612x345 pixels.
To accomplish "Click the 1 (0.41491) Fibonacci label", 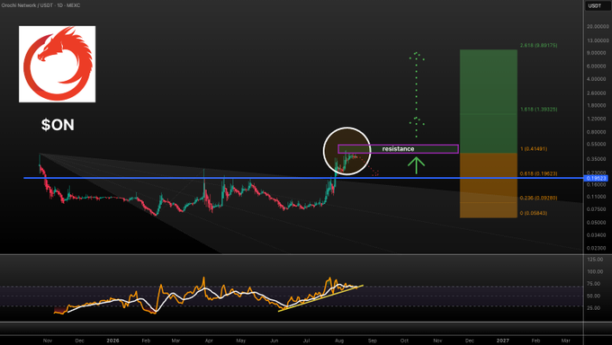I will 534,149.
